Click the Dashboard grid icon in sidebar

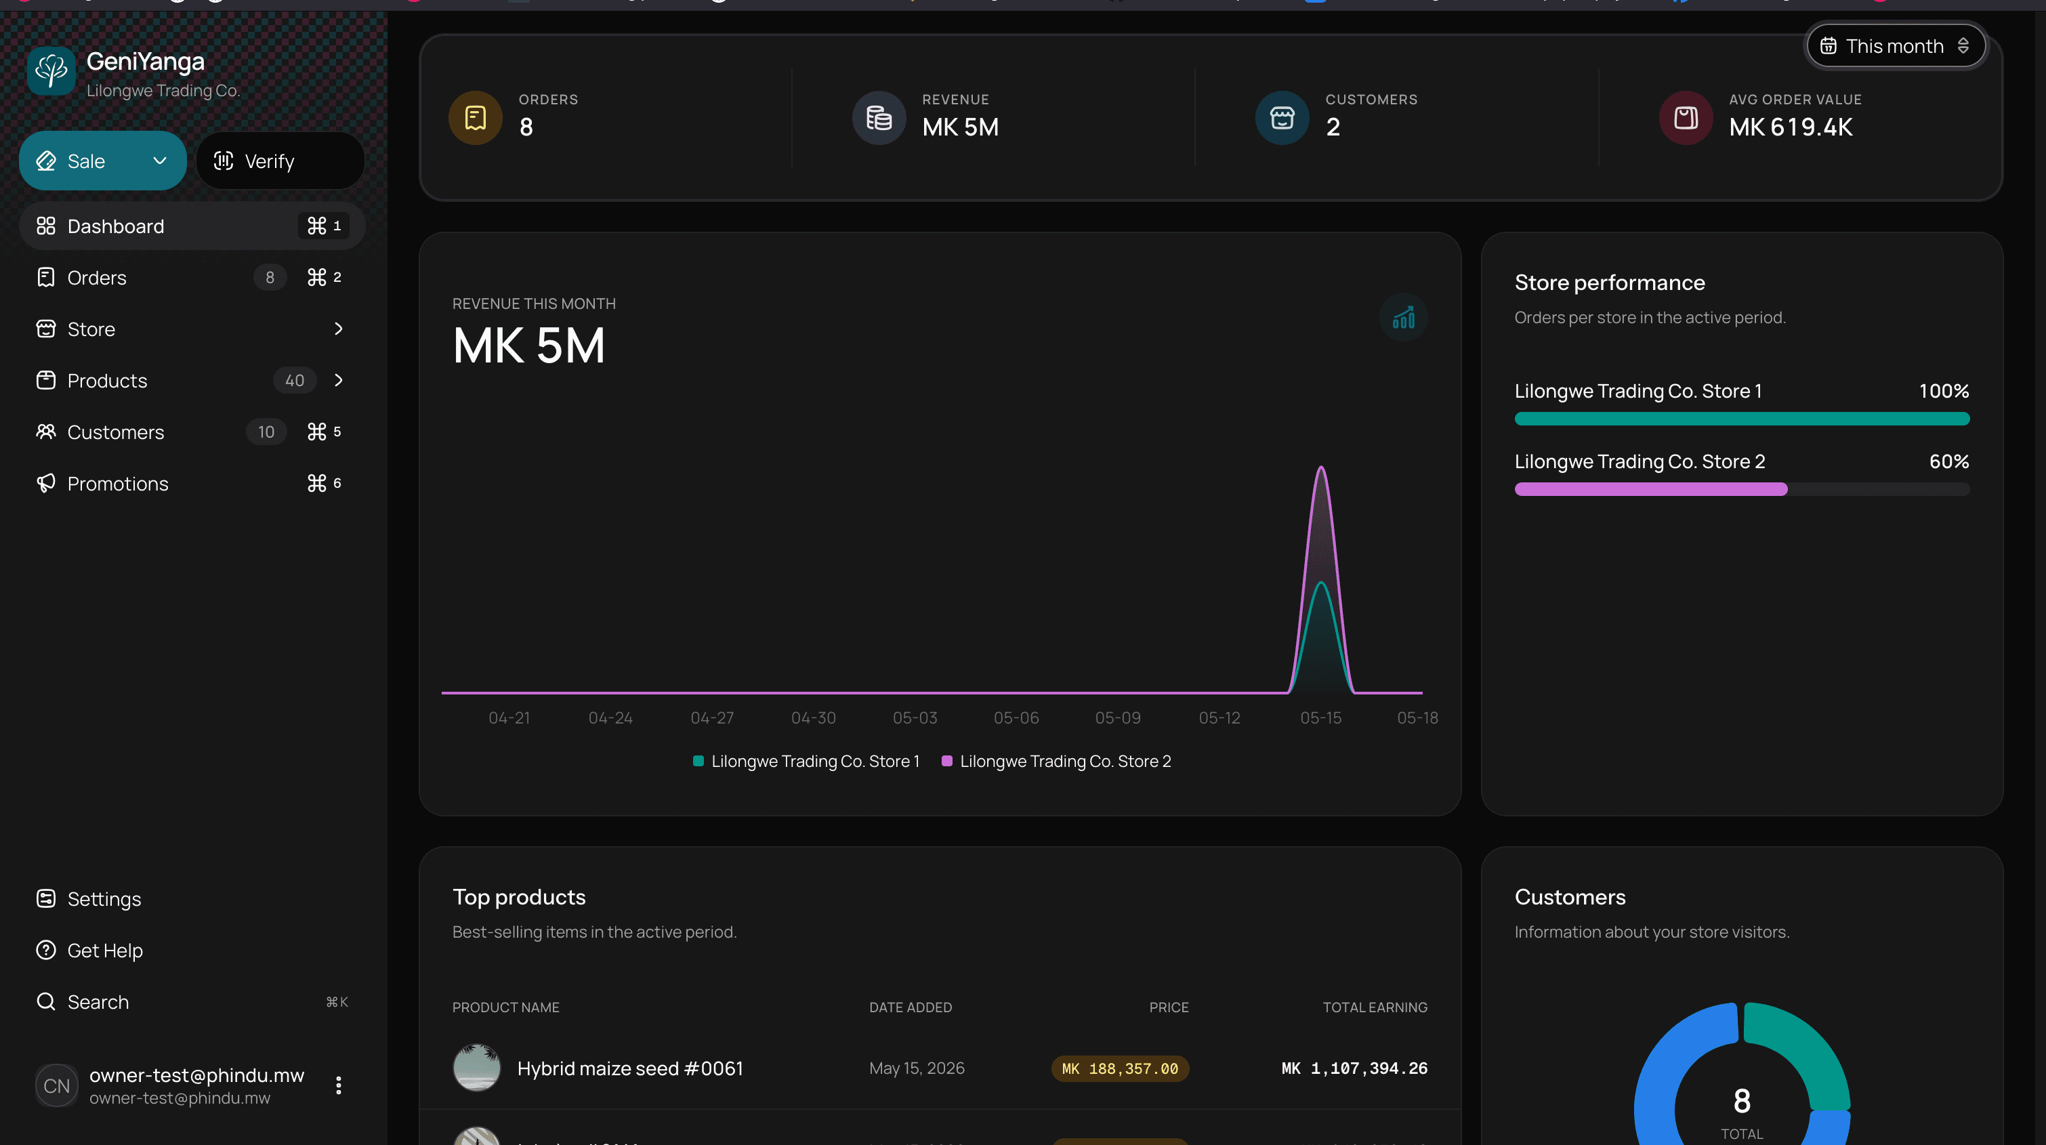coord(46,226)
